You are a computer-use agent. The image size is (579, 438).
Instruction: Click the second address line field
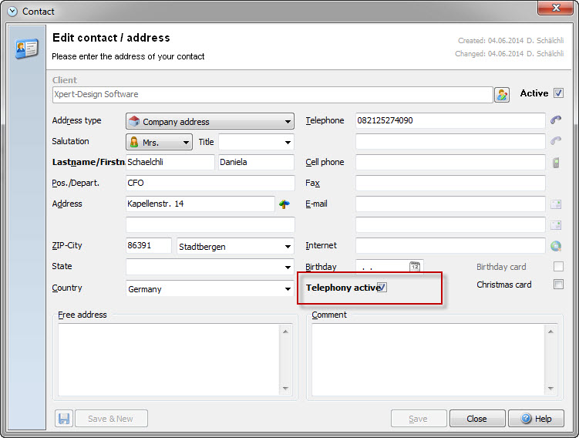coord(210,224)
